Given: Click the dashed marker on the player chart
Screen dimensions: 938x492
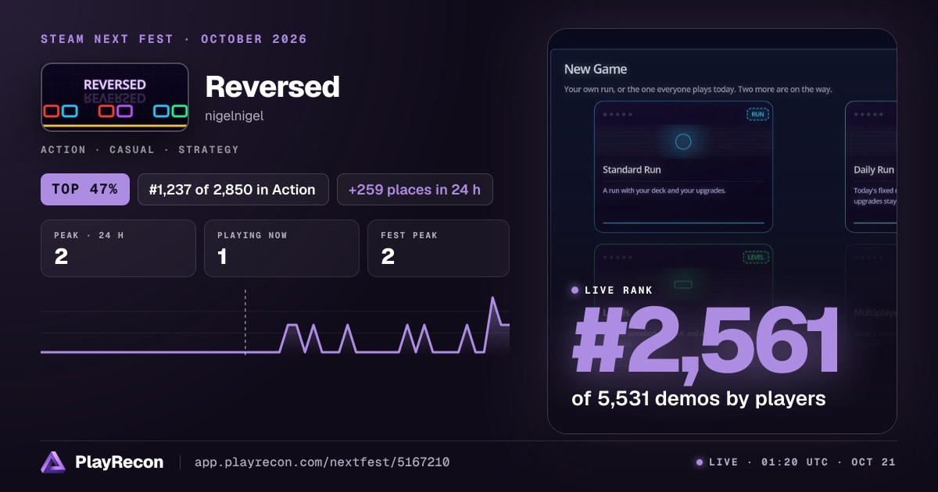Looking at the screenshot, I should 245,322.
